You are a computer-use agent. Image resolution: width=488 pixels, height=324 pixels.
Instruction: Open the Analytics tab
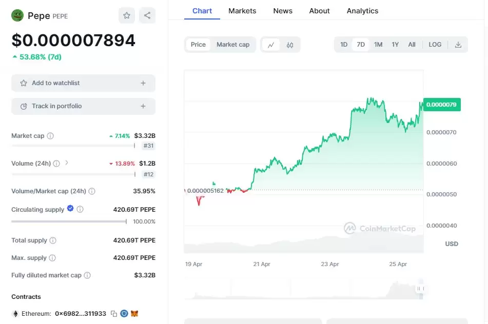pyautogui.click(x=362, y=11)
